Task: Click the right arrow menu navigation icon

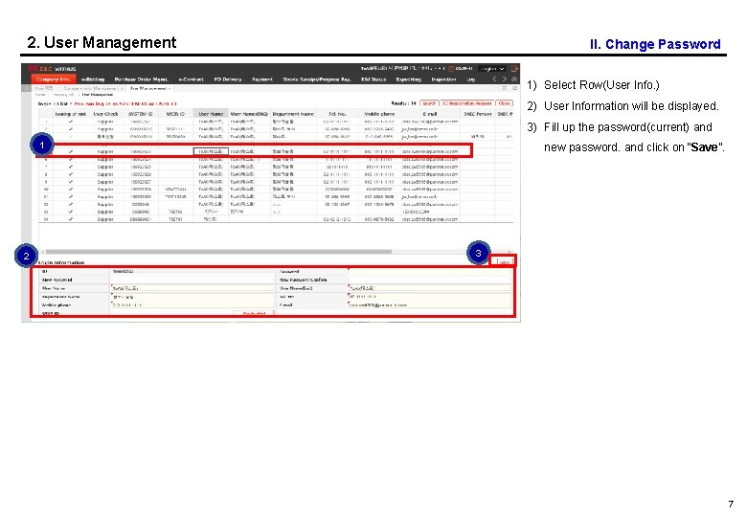Action: (505, 79)
